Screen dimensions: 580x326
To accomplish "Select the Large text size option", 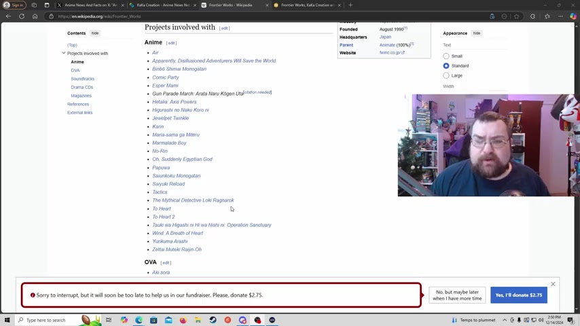I will coord(446,75).
